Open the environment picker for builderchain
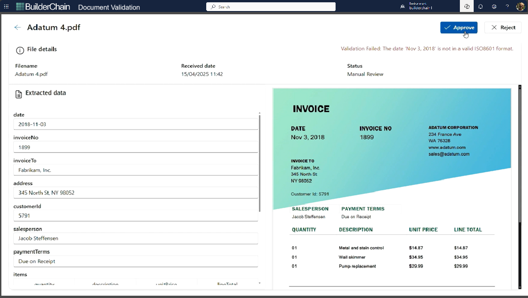The image size is (528, 298). pos(417,6)
